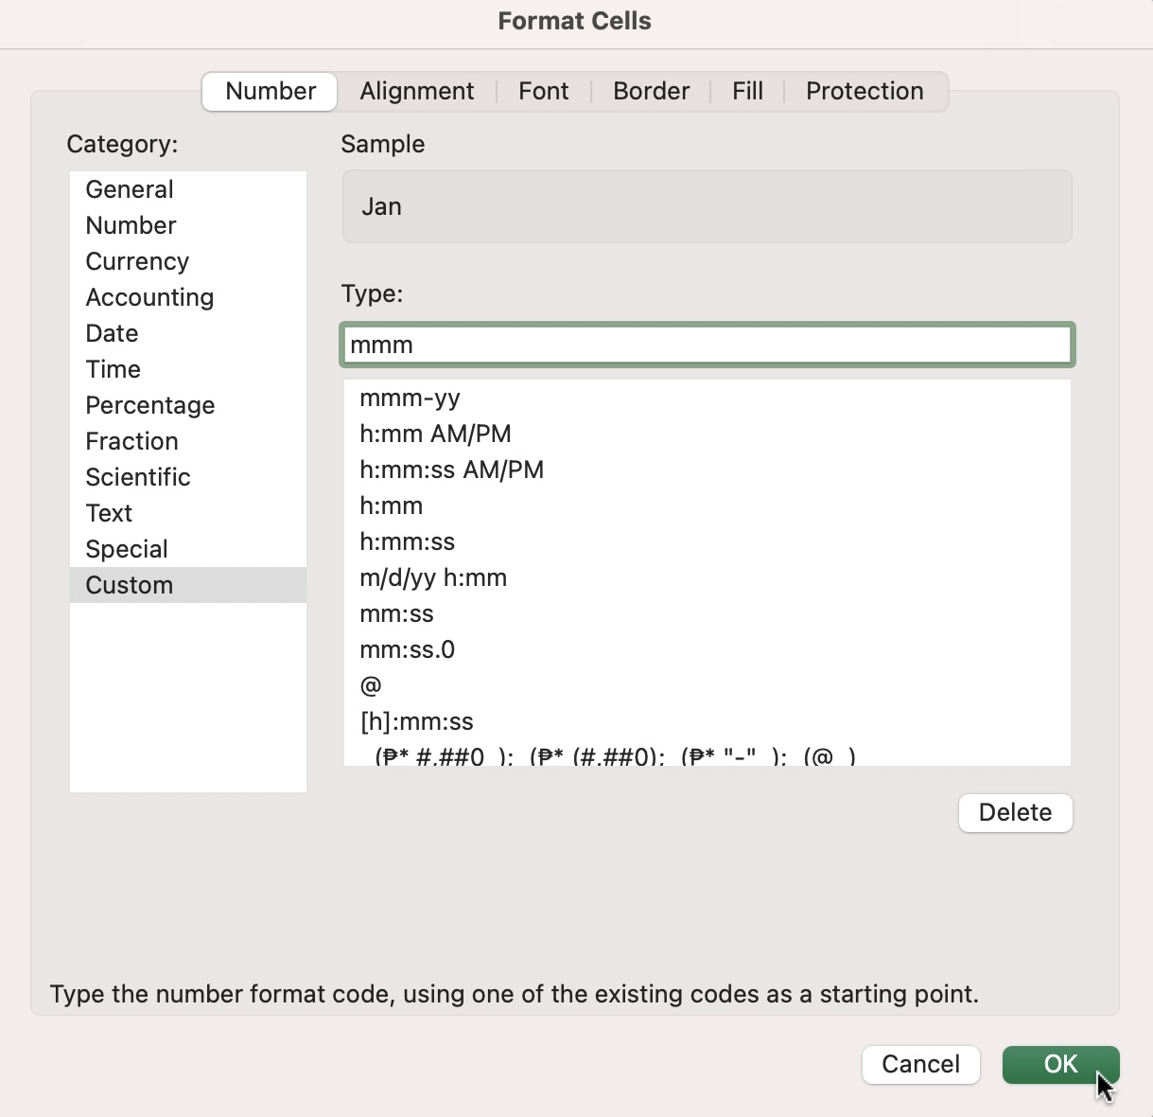This screenshot has height=1117, width=1153.
Task: Select the Date category
Action: pyautogui.click(x=188, y=333)
